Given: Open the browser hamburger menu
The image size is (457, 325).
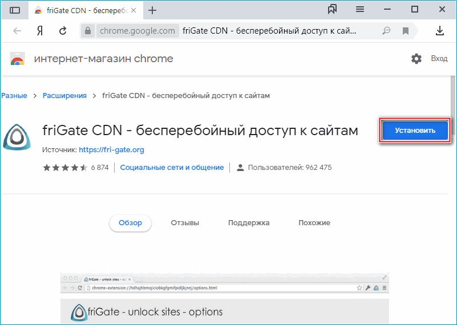Looking at the screenshot, I should tap(360, 10).
